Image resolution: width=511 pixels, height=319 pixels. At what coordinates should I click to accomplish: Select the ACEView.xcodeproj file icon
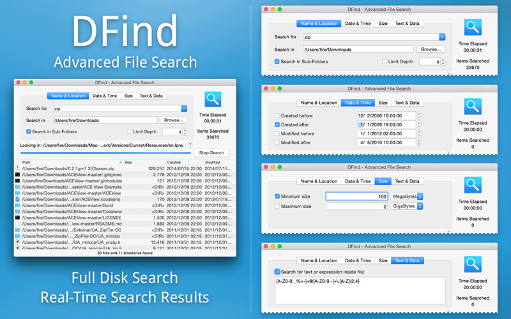pyautogui.click(x=18, y=199)
